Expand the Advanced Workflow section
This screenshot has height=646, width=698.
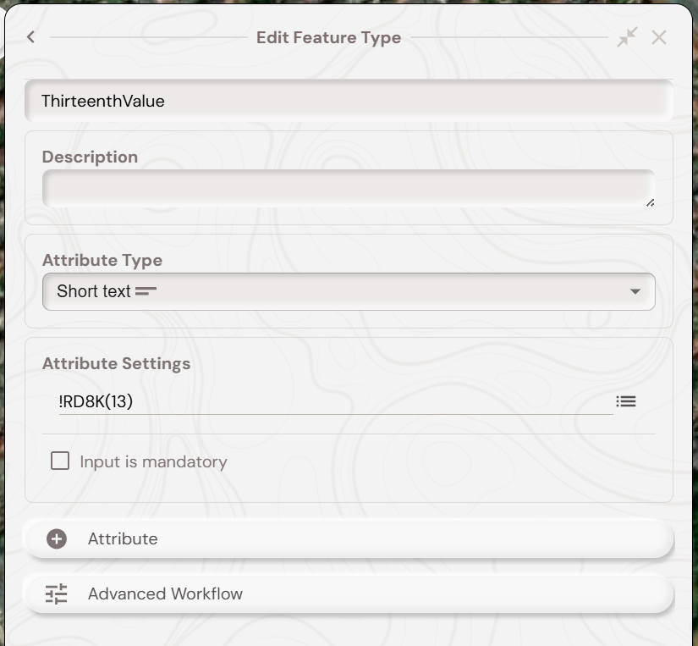tap(349, 594)
